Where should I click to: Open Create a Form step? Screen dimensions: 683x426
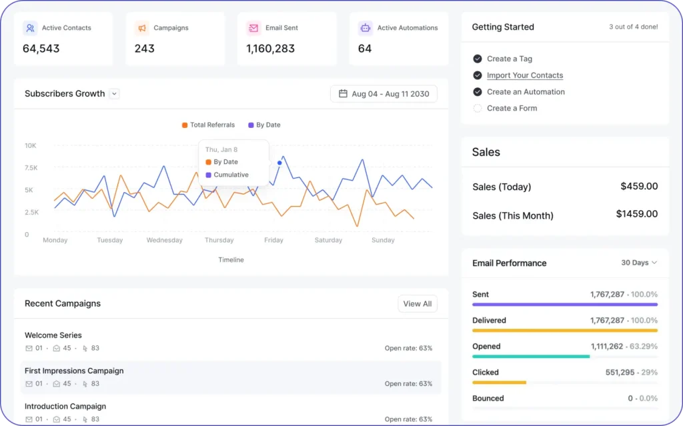coord(512,109)
